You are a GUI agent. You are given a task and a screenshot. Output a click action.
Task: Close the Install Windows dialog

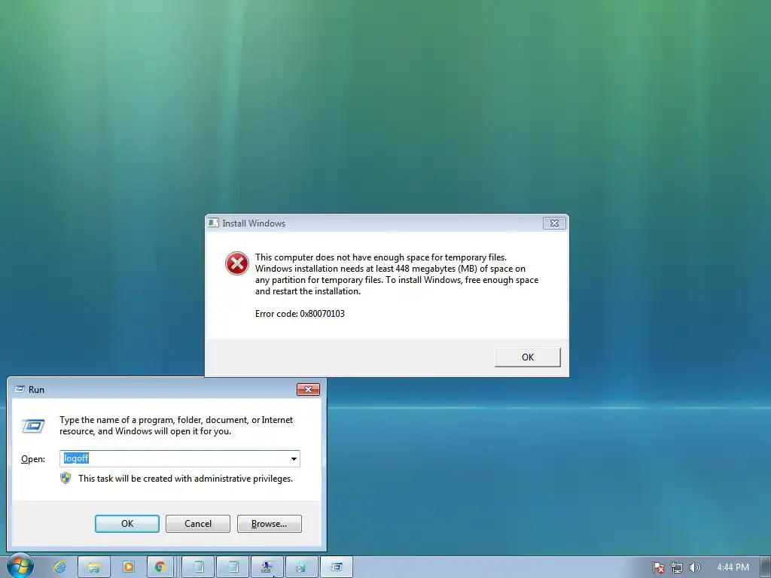(554, 223)
